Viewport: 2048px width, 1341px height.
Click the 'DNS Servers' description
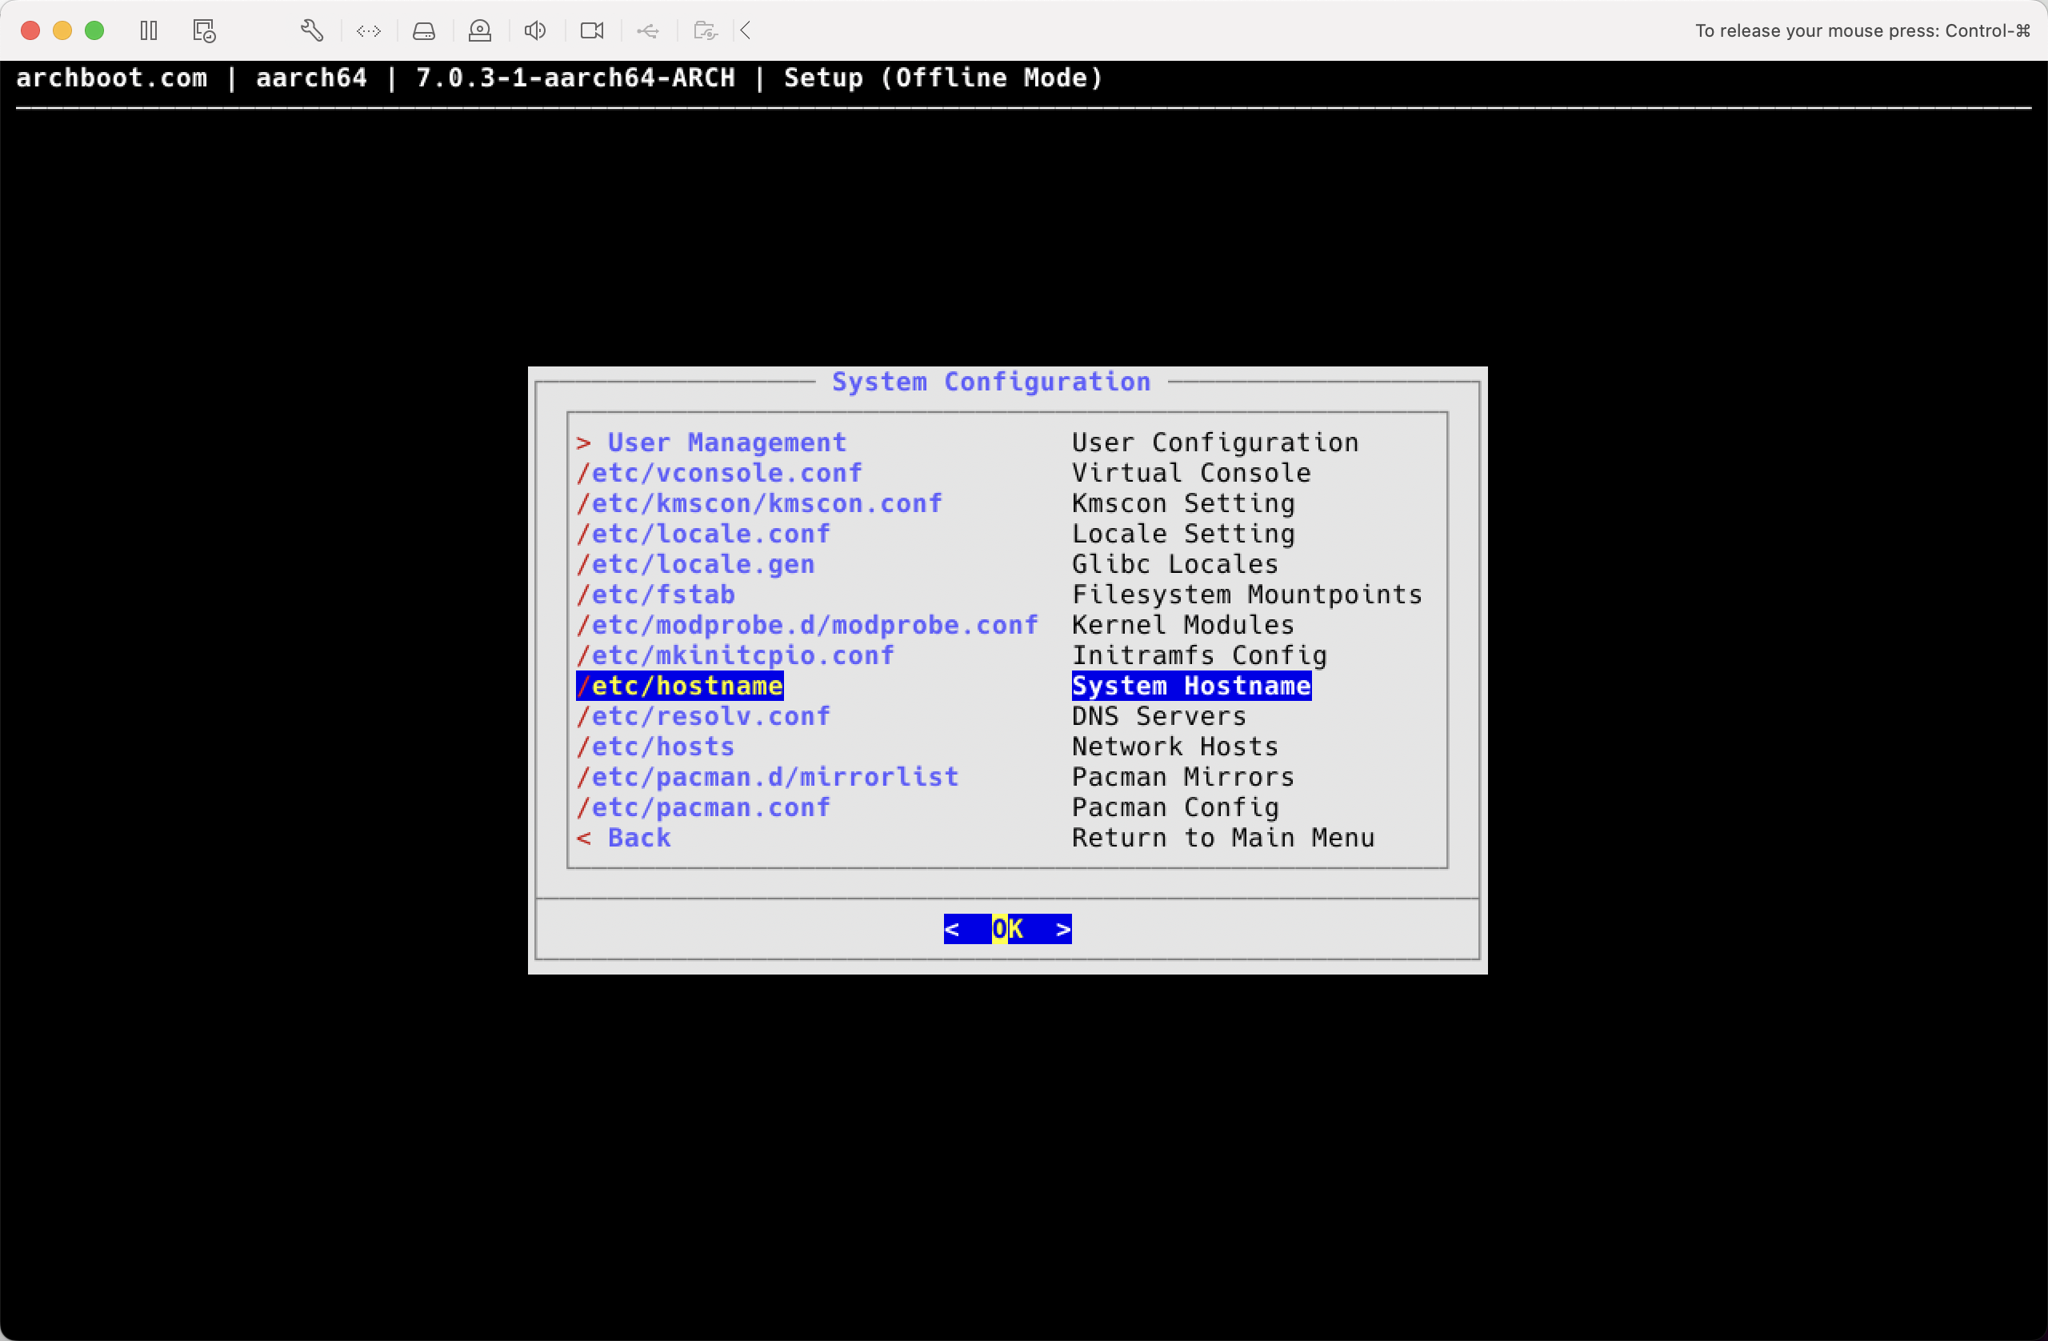tap(1159, 716)
